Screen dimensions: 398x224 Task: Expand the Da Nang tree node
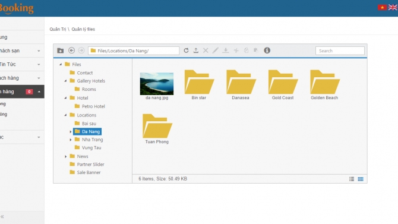tap(71, 132)
